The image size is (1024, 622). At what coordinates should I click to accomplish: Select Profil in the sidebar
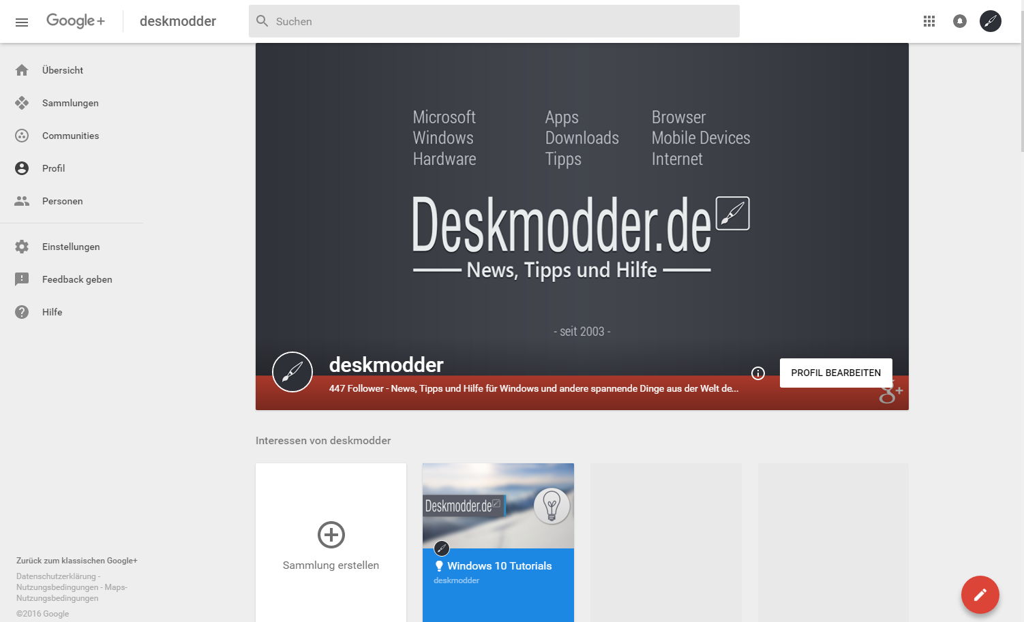pyautogui.click(x=53, y=168)
